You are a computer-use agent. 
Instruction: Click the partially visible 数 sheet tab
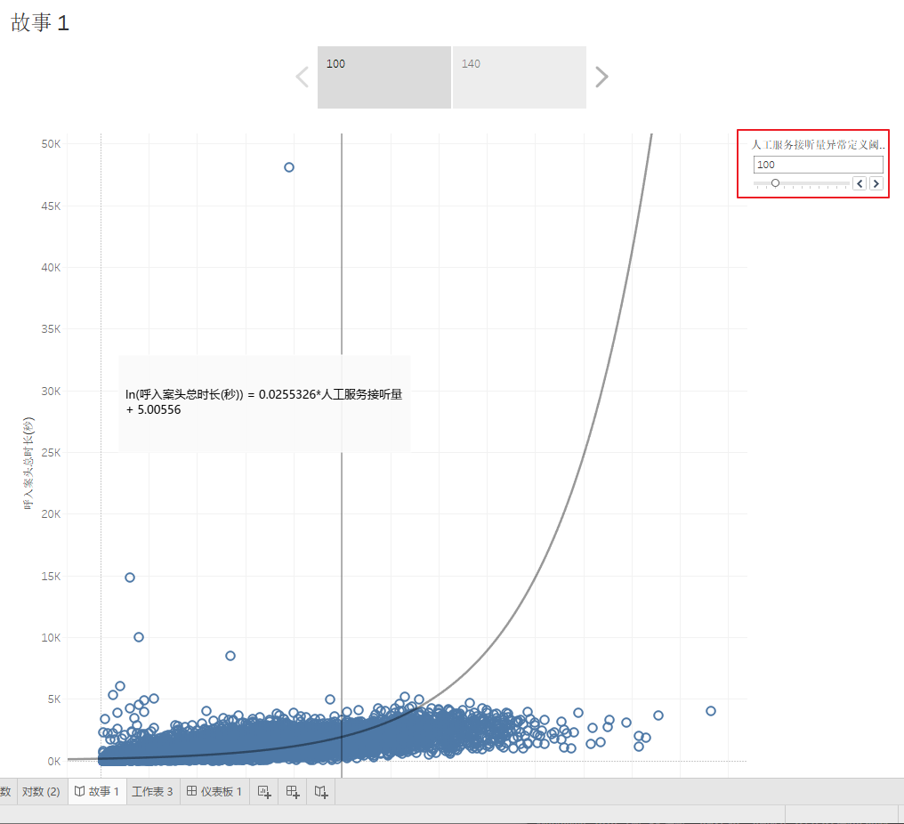5,791
